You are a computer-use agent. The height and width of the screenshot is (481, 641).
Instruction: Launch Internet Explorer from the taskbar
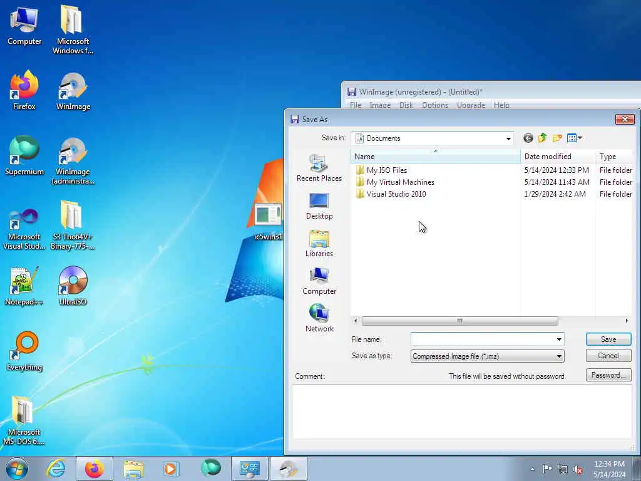click(56, 468)
